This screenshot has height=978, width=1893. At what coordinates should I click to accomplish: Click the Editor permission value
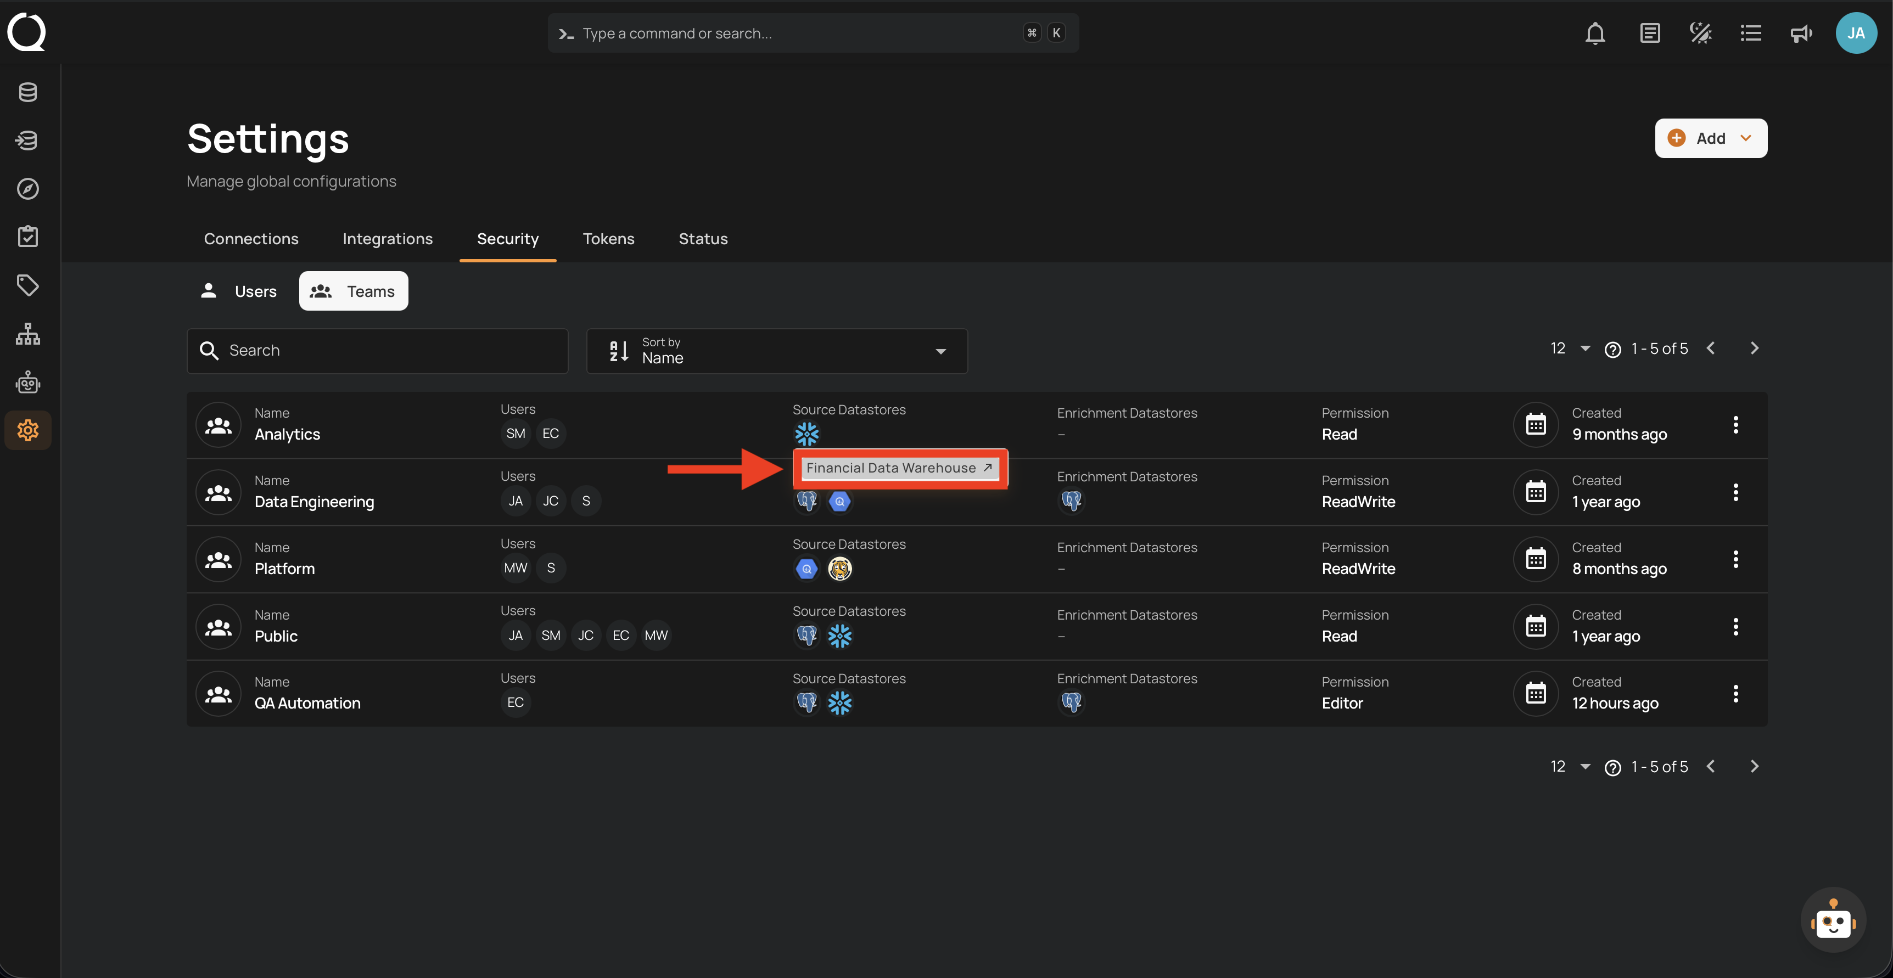point(1342,703)
